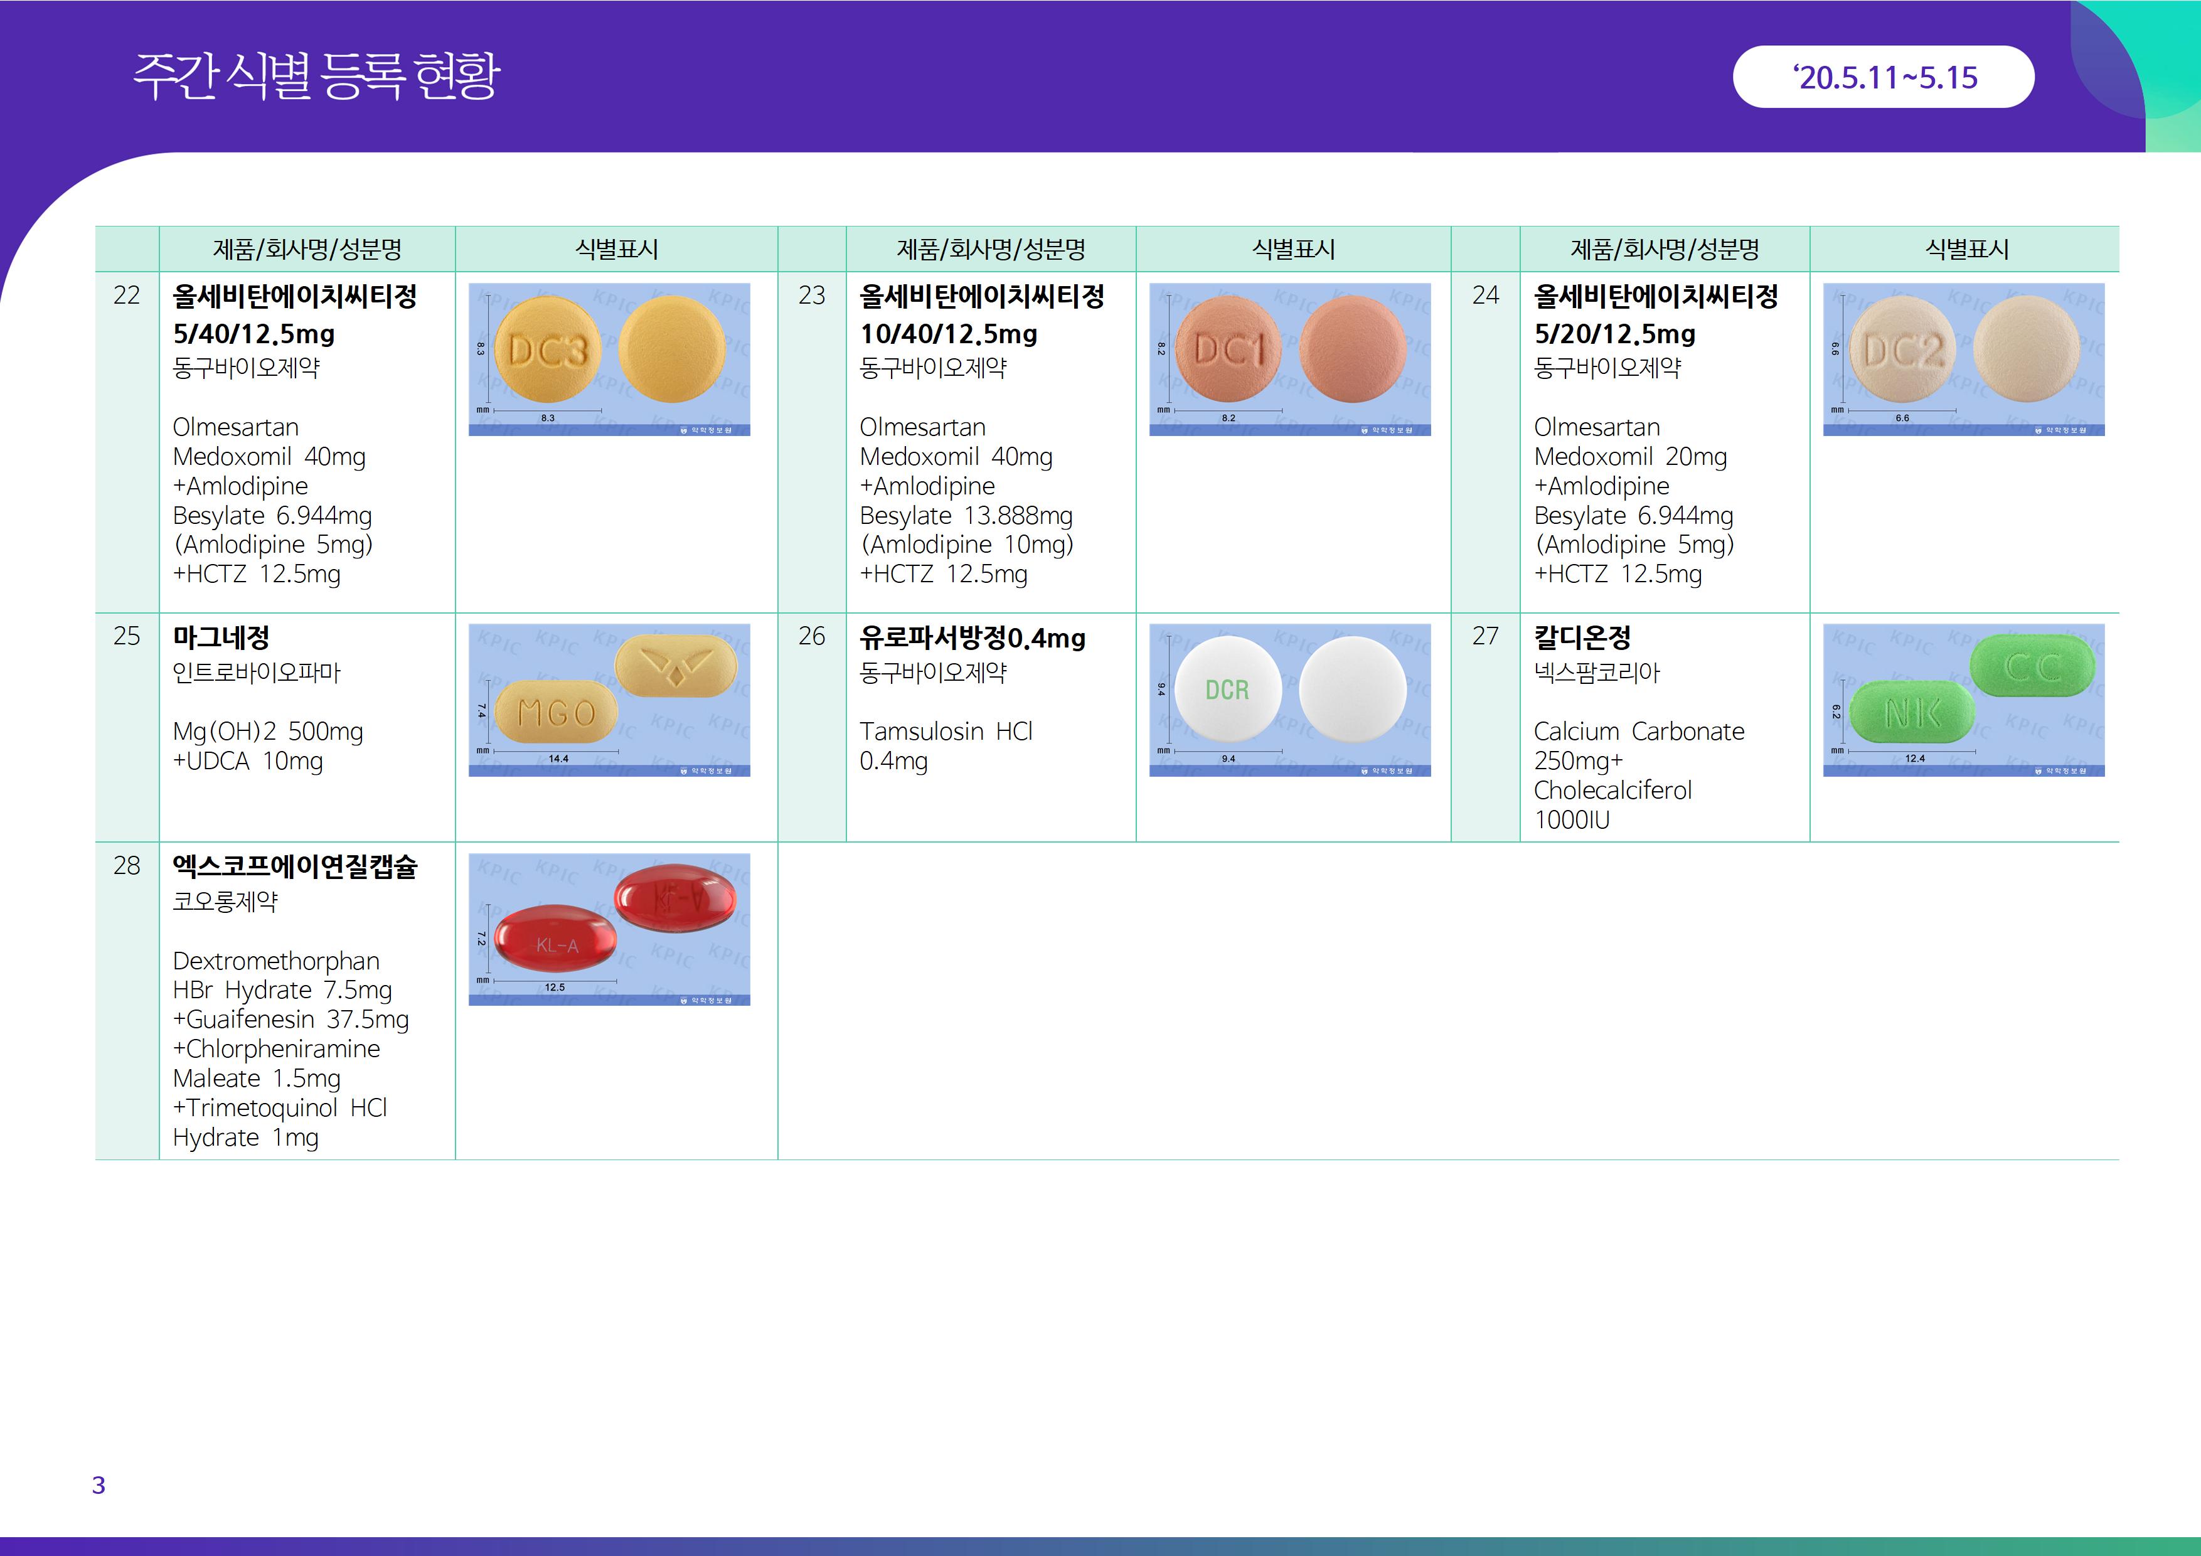The image size is (2201, 1556).
Task: Click the first 식별표시 column header
Action: pos(616,249)
